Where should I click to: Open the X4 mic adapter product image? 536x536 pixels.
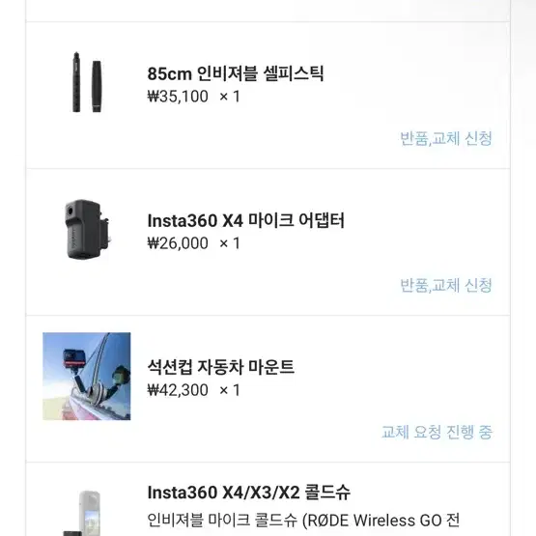(87, 230)
